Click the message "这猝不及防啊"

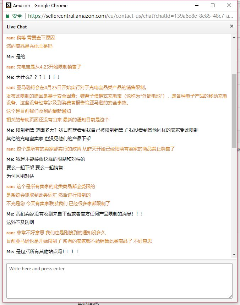point(20,222)
